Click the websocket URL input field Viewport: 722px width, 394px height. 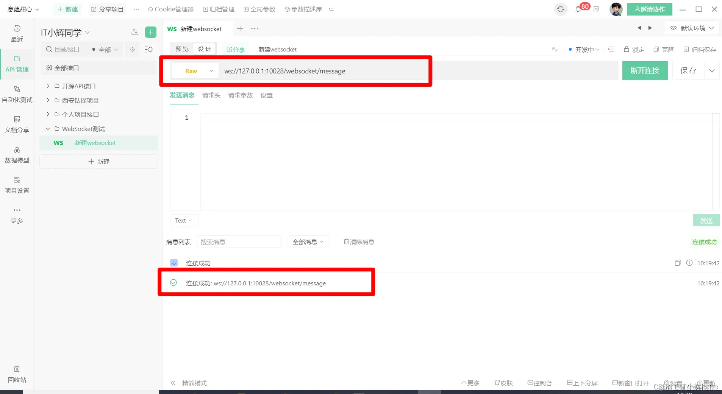tap(341, 71)
